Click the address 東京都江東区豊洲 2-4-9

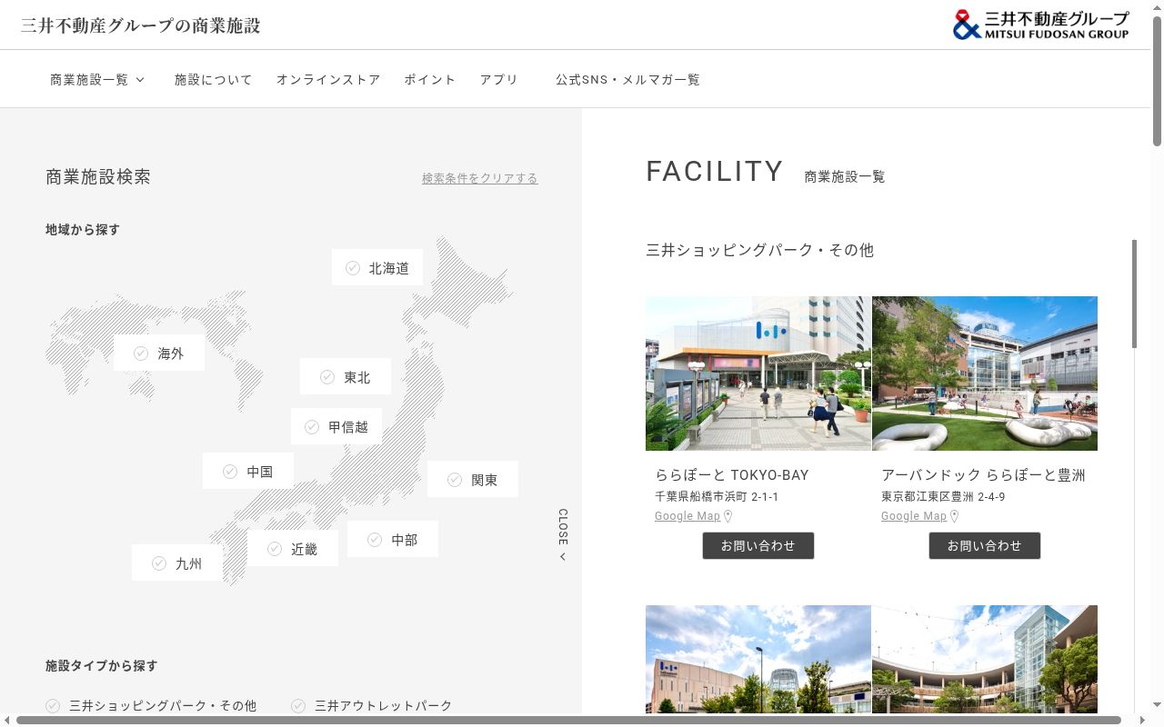(943, 497)
